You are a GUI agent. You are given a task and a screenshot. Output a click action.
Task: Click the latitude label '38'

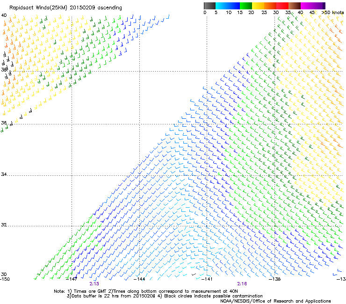pyautogui.click(x=4, y=70)
